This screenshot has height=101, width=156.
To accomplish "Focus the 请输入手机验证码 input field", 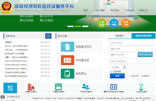I will (132, 61).
